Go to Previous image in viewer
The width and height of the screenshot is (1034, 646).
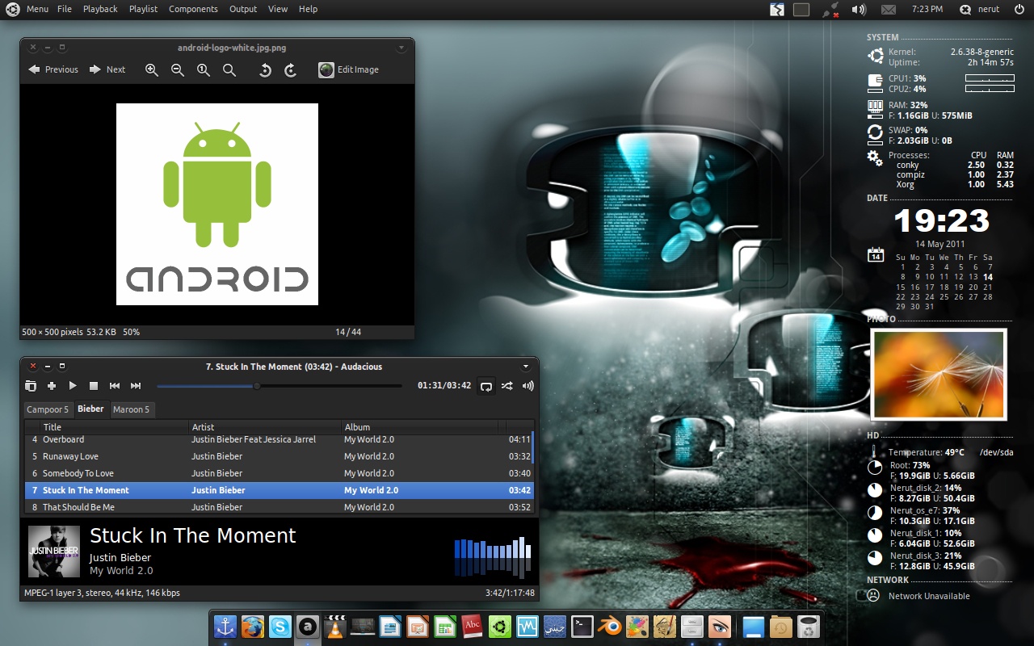[53, 69]
